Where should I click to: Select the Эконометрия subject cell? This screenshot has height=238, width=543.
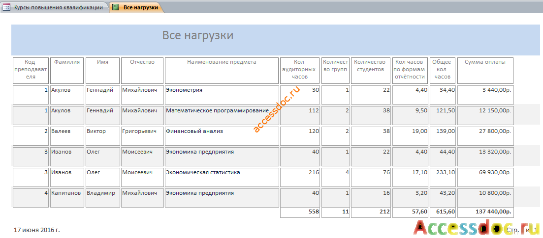[x=222, y=95]
